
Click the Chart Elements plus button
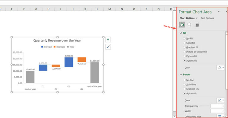[108, 40]
